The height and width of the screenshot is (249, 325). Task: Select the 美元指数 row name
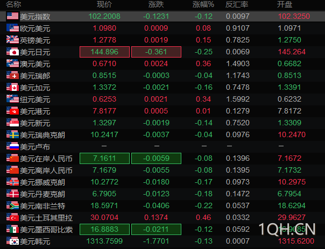tap(35, 17)
